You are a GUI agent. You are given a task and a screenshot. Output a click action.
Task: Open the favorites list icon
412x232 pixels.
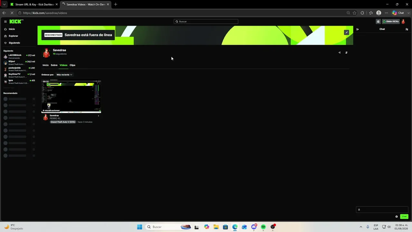coord(371,13)
